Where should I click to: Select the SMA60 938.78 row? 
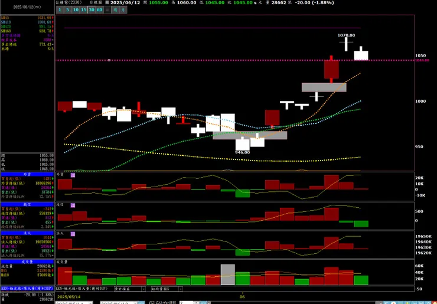pos(27,31)
